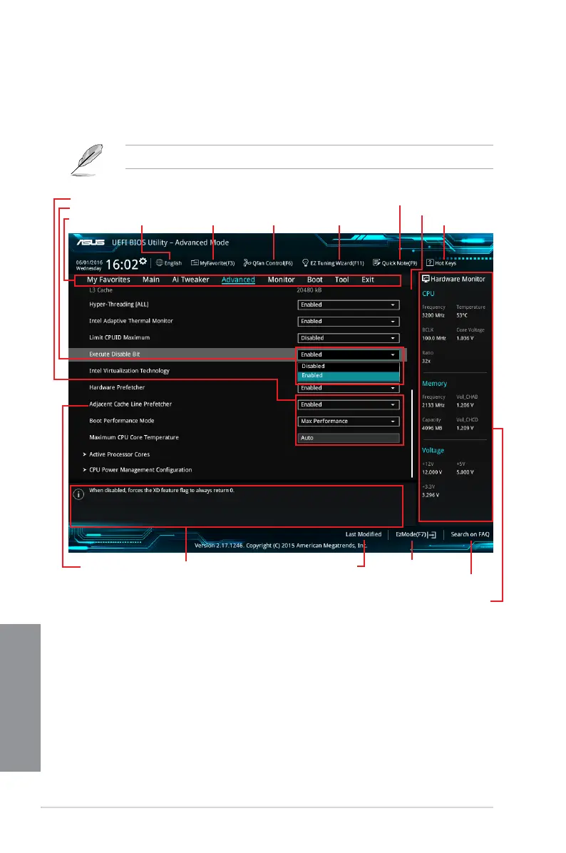The height and width of the screenshot is (853, 566).
Task: Click the CPU section heading in Hardware Monitor
Action: click(x=428, y=294)
